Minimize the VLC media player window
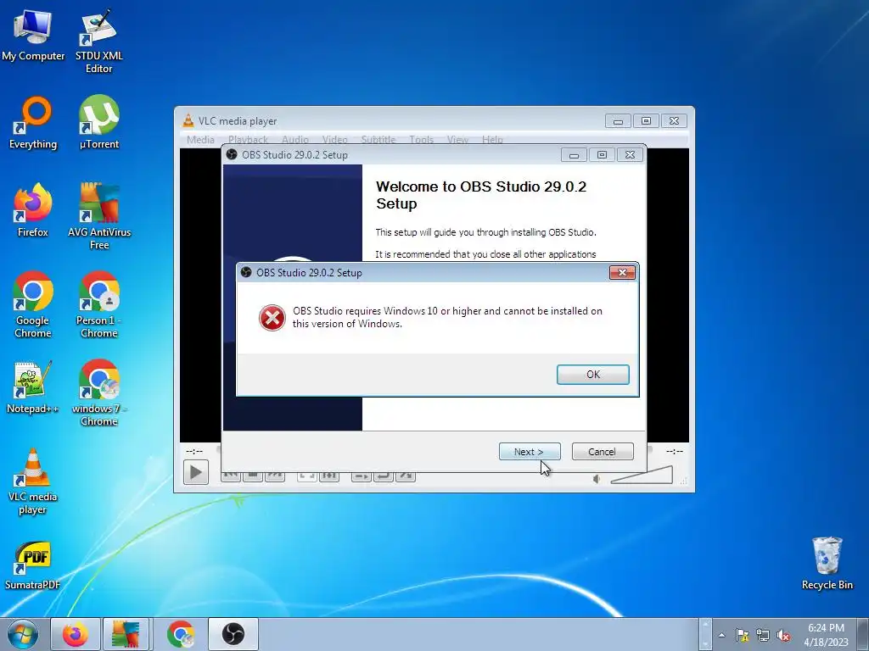 618,120
